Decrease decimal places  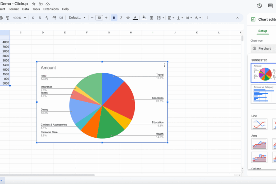[x=47, y=18]
